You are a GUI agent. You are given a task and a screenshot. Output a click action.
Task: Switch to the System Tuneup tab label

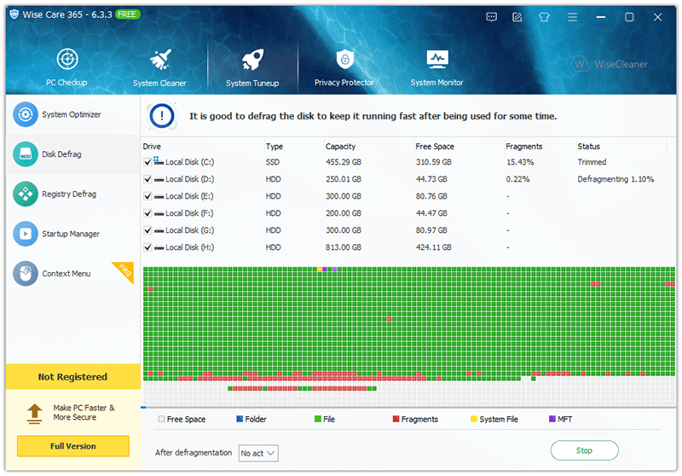pos(252,83)
